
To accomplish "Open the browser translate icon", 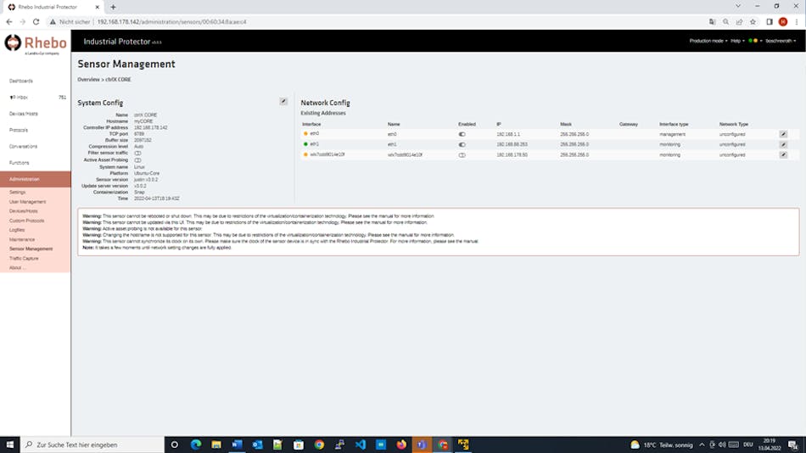I will pos(712,22).
